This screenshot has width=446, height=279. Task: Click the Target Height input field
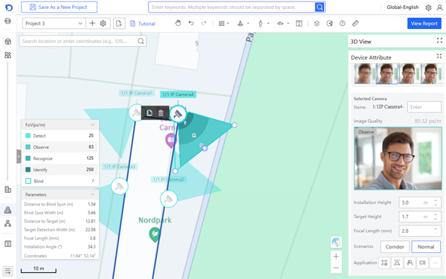point(420,217)
